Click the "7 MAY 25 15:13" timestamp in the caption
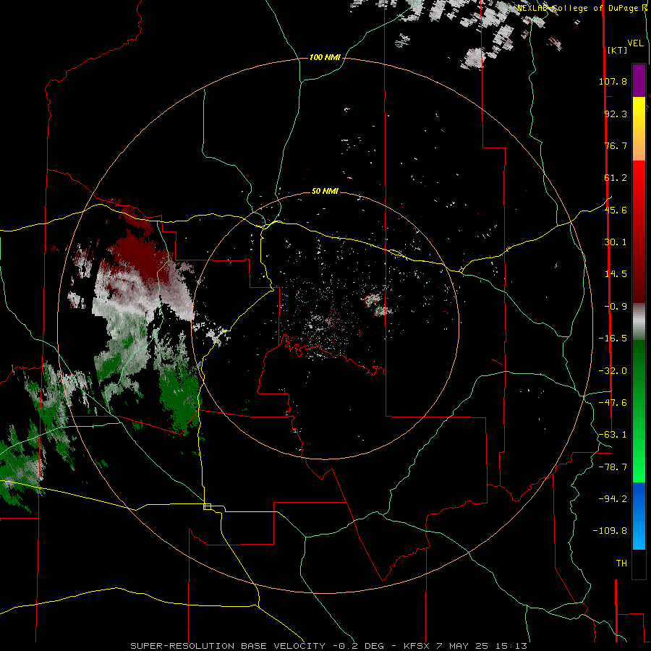This screenshot has height=651, width=651. (482, 646)
